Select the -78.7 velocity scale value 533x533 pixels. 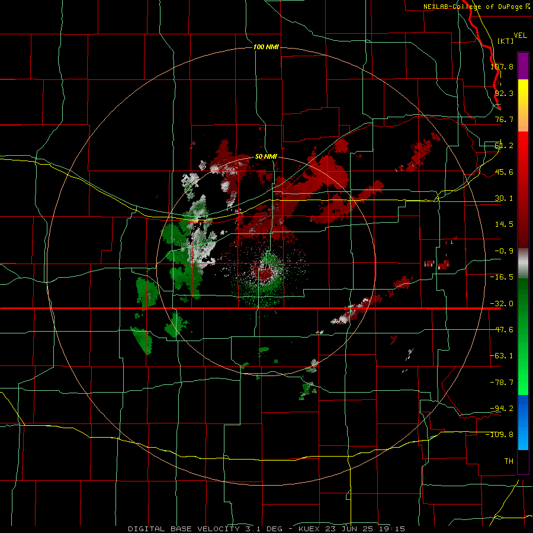[502, 383]
